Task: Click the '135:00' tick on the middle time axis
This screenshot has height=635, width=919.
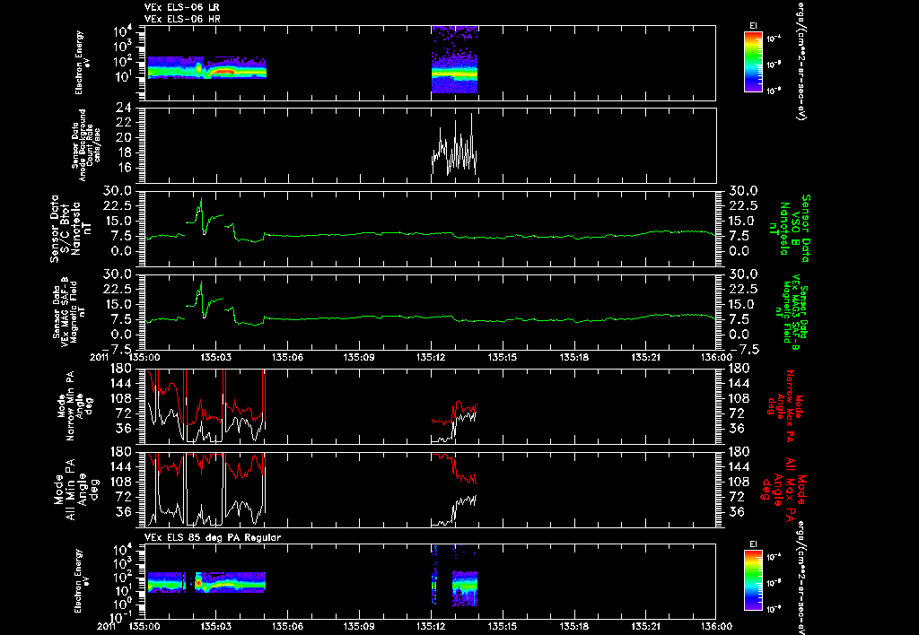Action: [144, 357]
